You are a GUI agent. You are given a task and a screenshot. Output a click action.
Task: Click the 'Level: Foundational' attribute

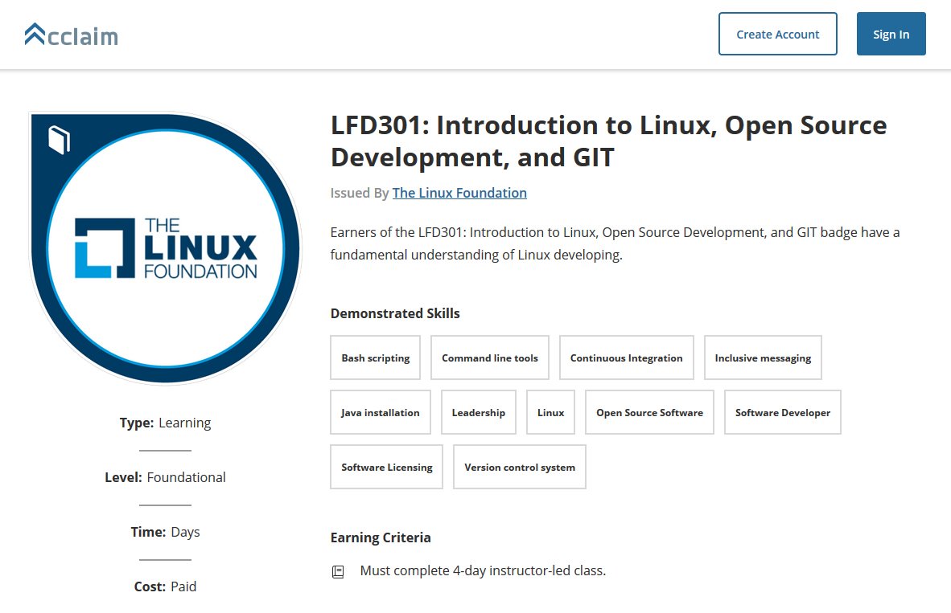pos(165,477)
